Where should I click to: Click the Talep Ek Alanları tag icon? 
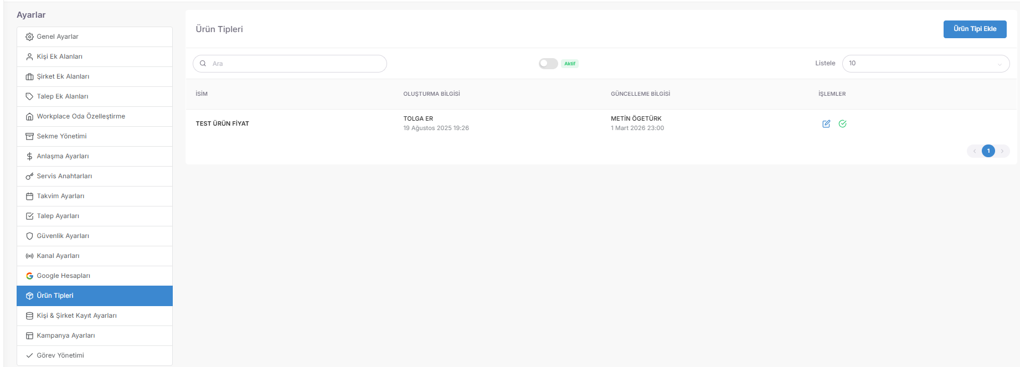29,96
